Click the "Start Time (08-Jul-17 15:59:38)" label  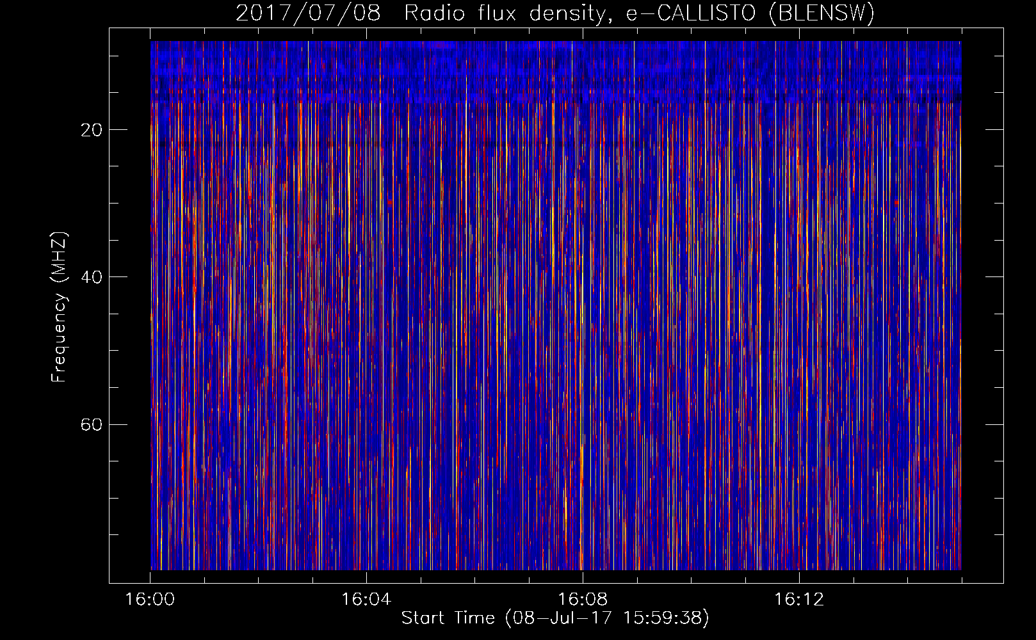click(555, 618)
